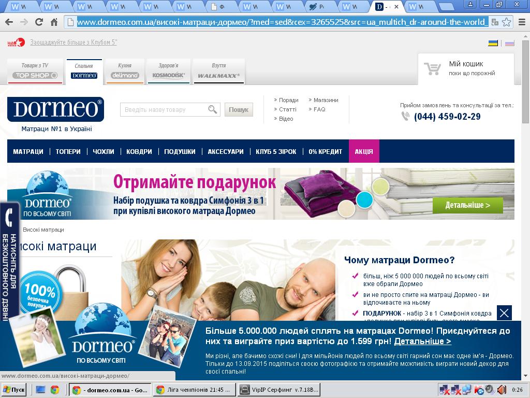530x398 pixels.
Task: Activate the current Dormeo browser tab
Action: (387, 6)
